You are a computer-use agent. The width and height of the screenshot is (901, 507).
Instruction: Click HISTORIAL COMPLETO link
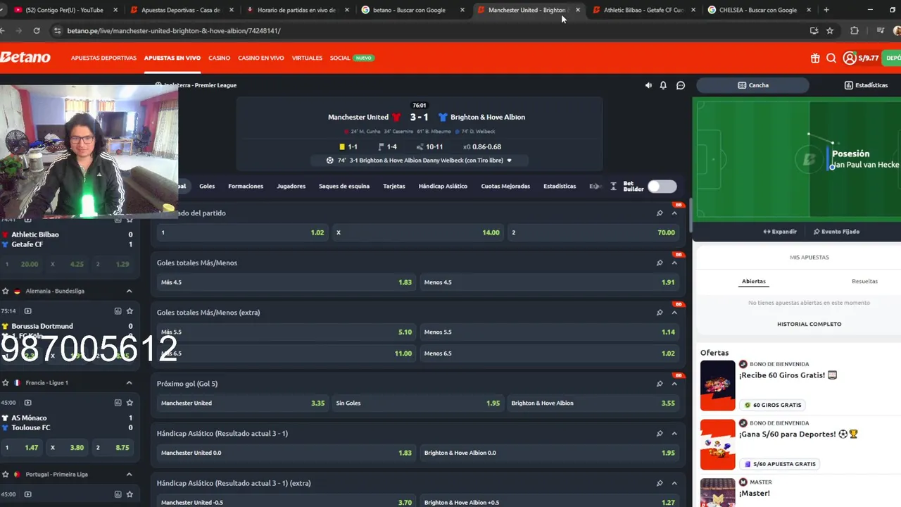(x=809, y=324)
